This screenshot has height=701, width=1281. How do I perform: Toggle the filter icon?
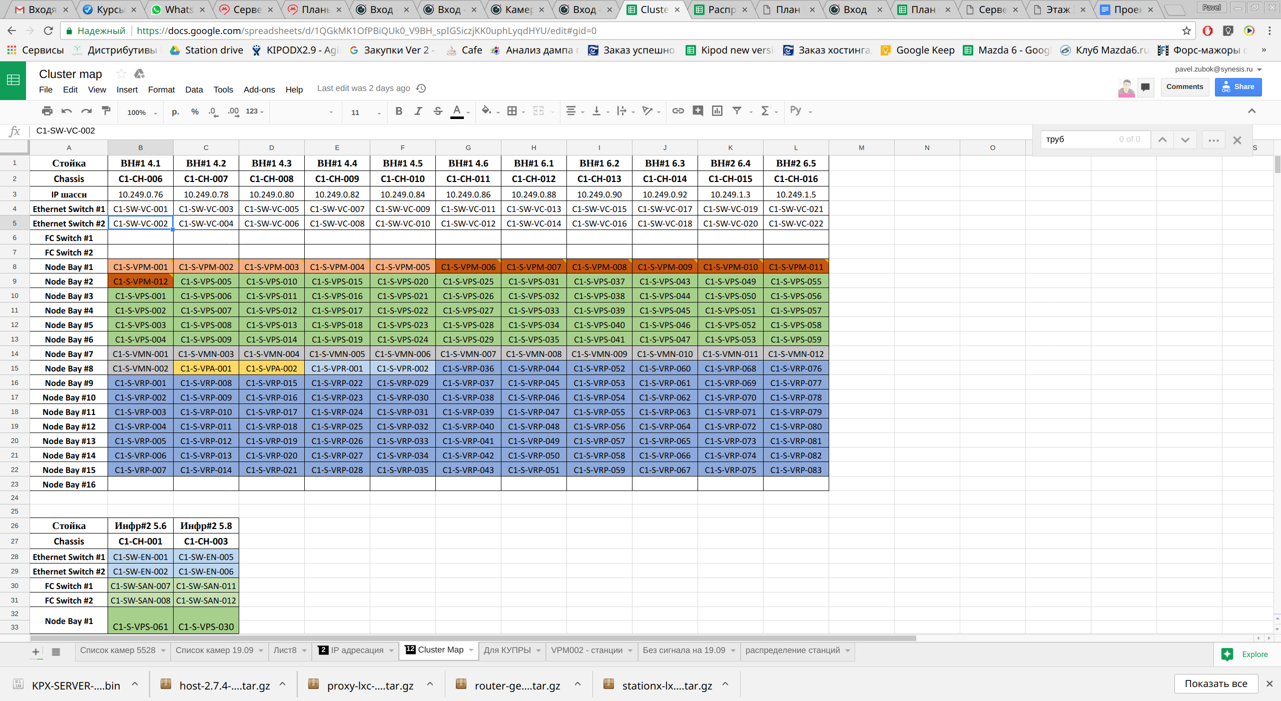pyautogui.click(x=737, y=111)
